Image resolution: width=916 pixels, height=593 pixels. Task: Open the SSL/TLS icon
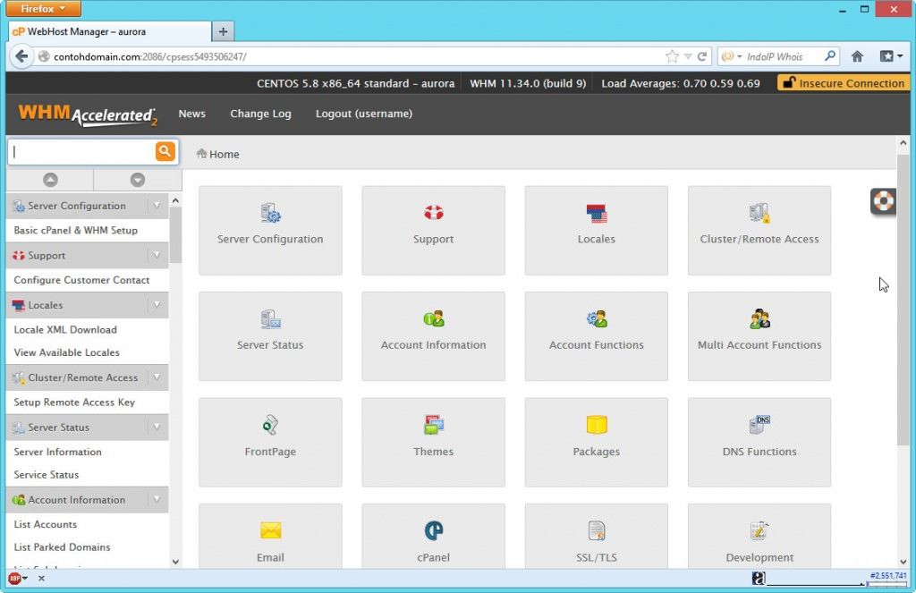[x=596, y=529]
